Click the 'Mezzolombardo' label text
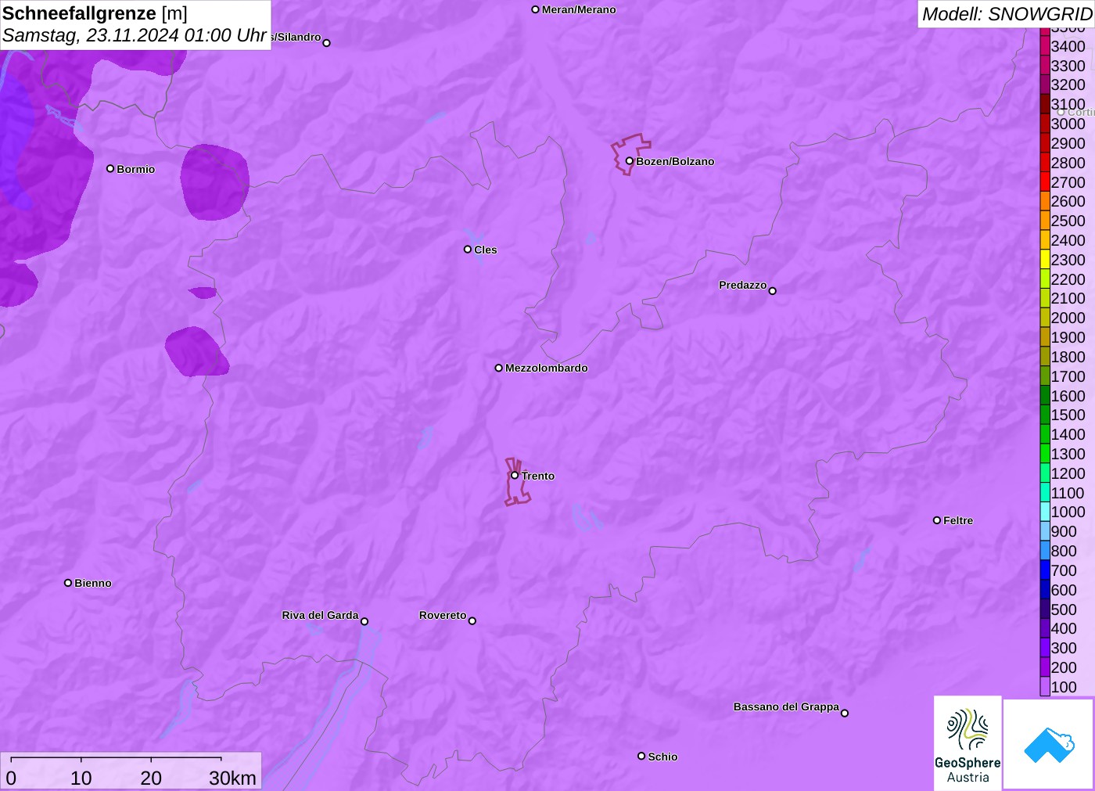The height and width of the screenshot is (791, 1095). coord(547,368)
